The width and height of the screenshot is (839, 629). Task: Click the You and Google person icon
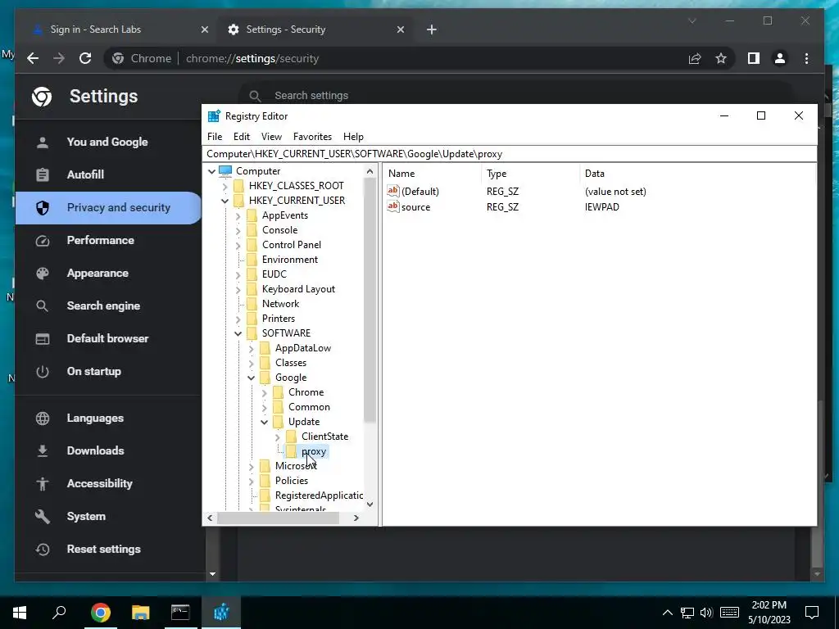tap(43, 143)
